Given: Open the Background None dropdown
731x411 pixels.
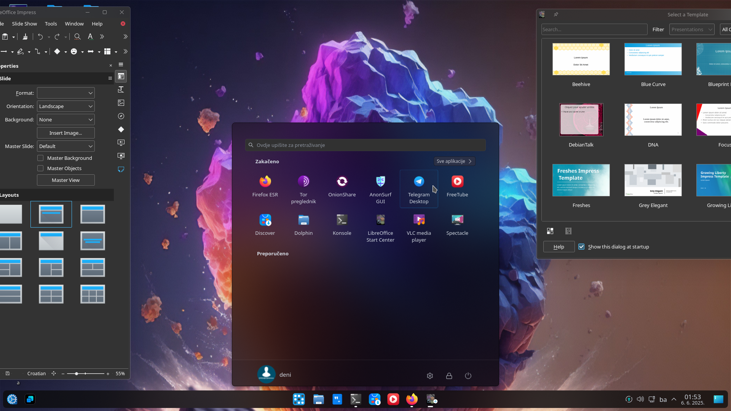Looking at the screenshot, I should (x=66, y=119).
